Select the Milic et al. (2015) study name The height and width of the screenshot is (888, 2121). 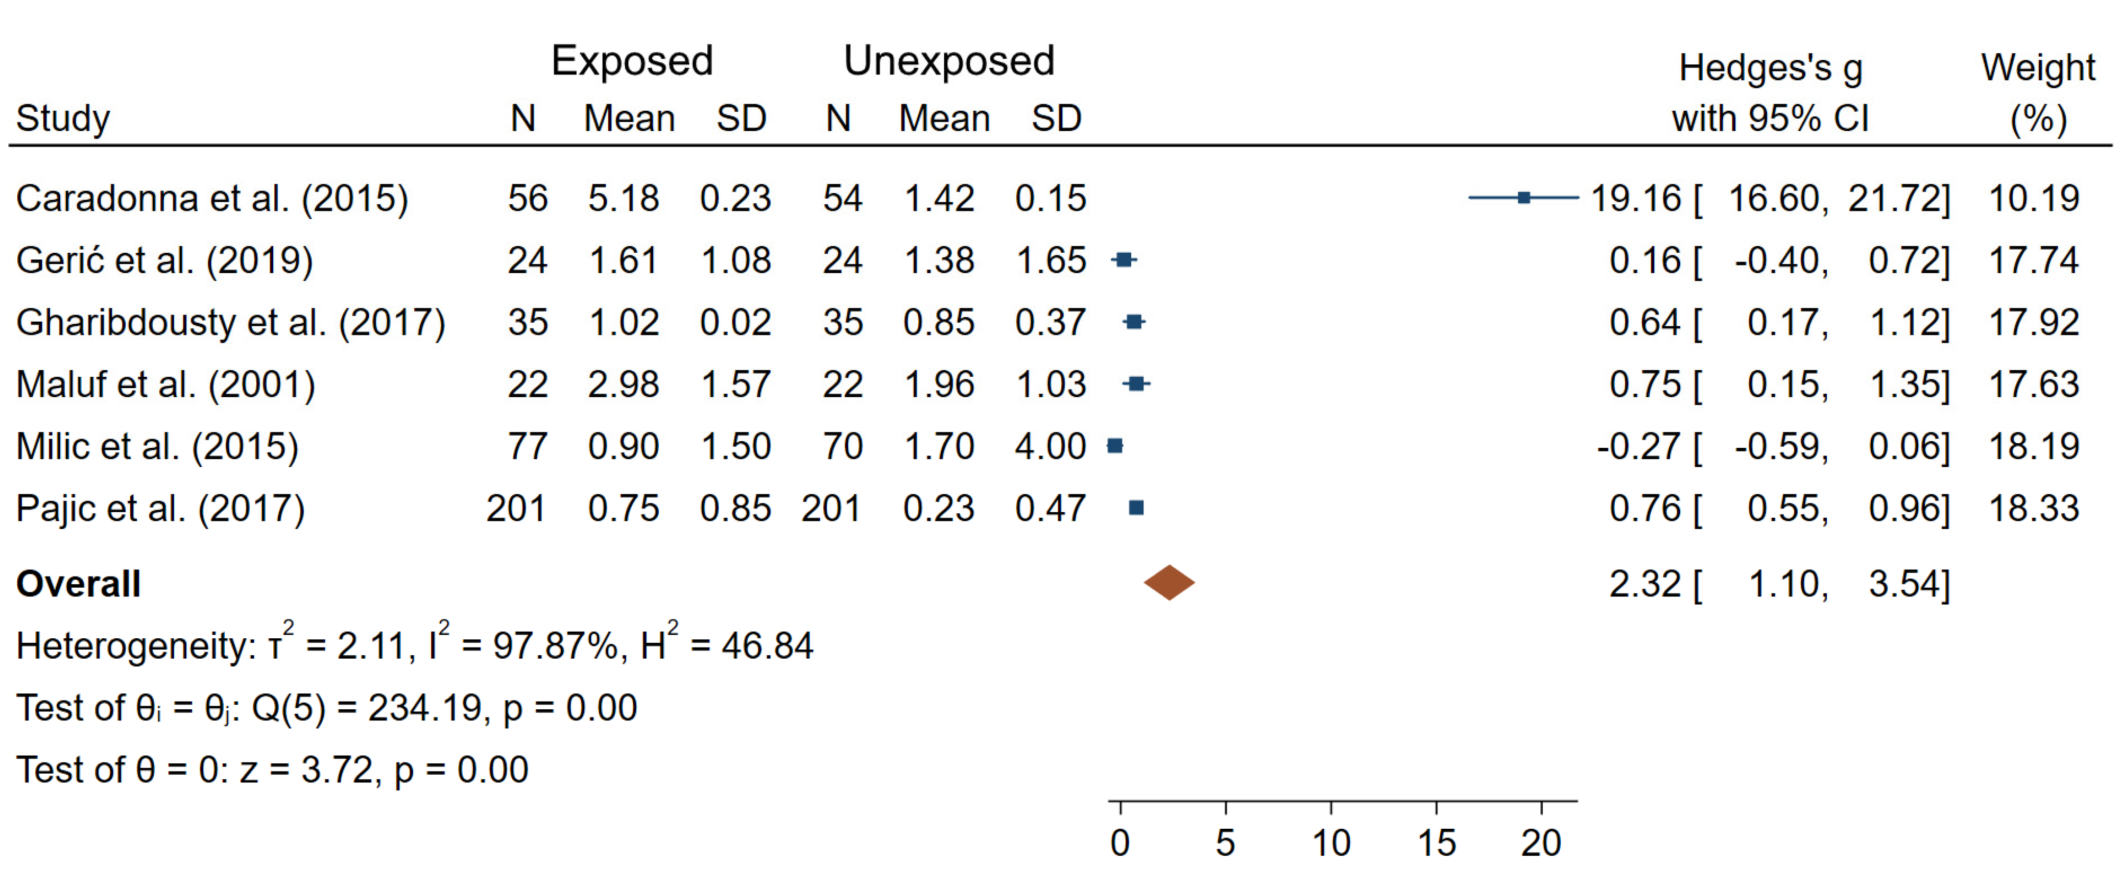(157, 447)
